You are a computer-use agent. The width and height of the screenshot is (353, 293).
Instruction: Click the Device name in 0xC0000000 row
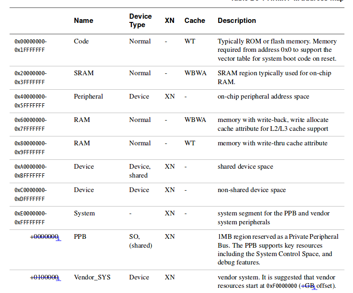tap(84, 190)
